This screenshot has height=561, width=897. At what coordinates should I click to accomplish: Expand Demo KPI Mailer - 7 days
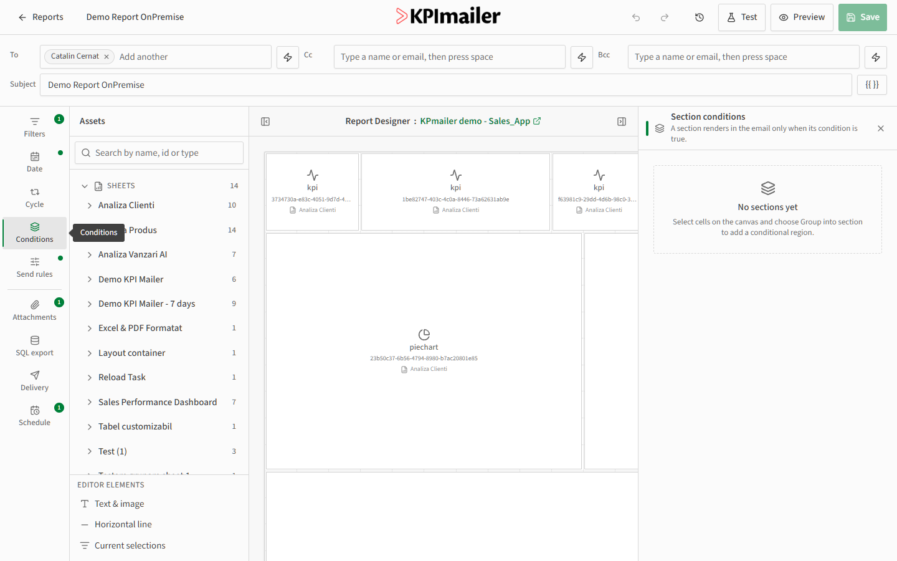[x=90, y=304]
